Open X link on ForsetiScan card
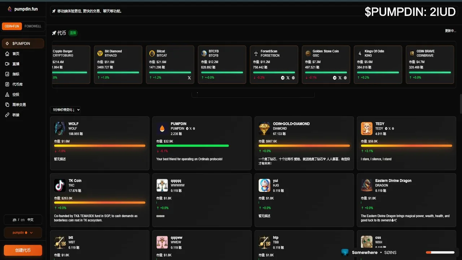The width and height of the screenshot is (462, 260). (288, 78)
